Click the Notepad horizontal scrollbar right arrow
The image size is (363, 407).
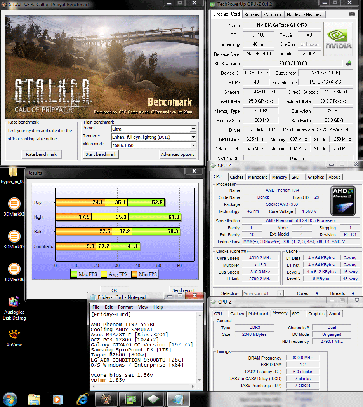193,386
